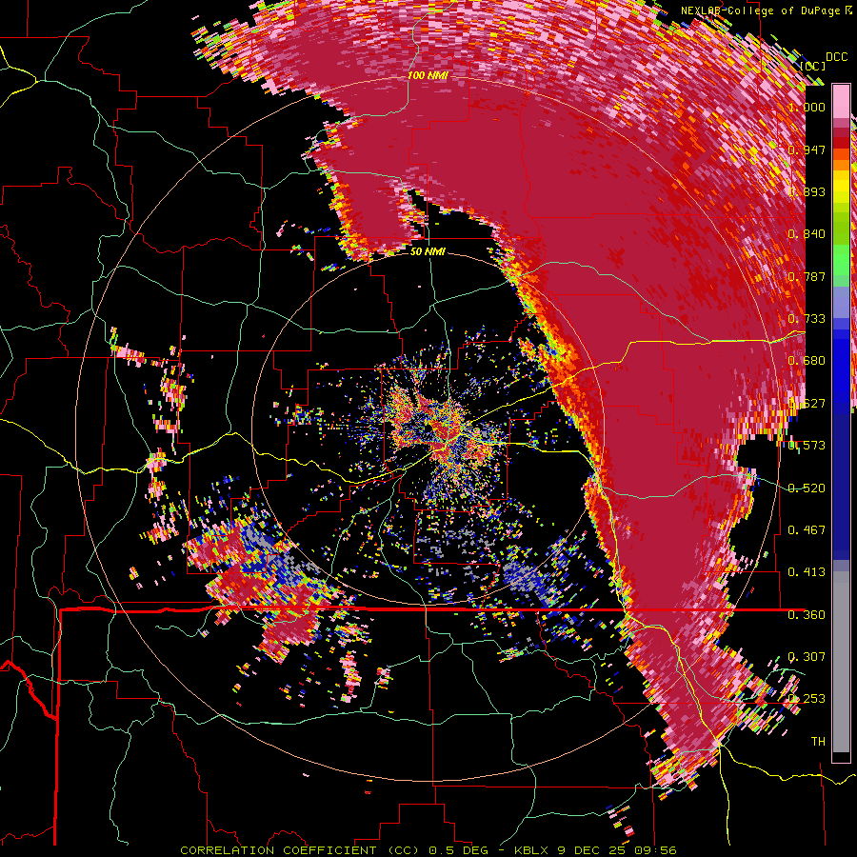The width and height of the screenshot is (857, 857).
Task: Click the DCC product label
Action: pos(836,57)
